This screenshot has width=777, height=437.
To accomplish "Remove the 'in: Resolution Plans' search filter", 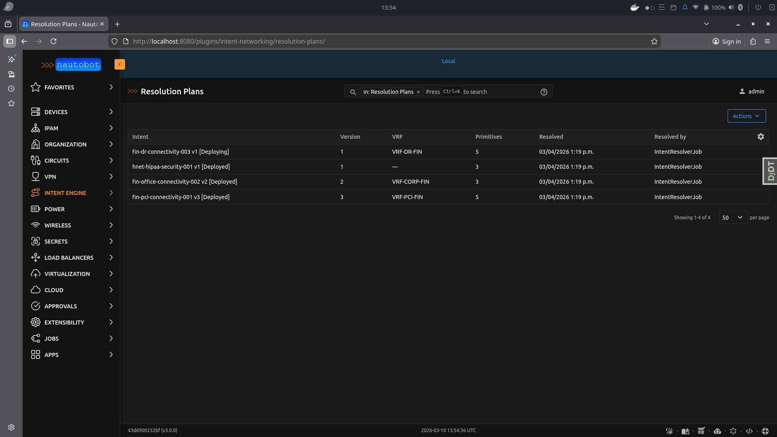I will coord(418,92).
